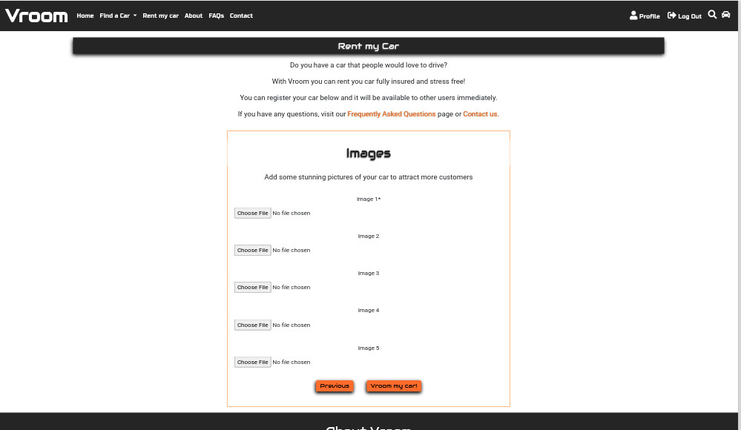This screenshot has height=430, width=741.
Task: Open search with the magnifier icon
Action: tap(711, 14)
